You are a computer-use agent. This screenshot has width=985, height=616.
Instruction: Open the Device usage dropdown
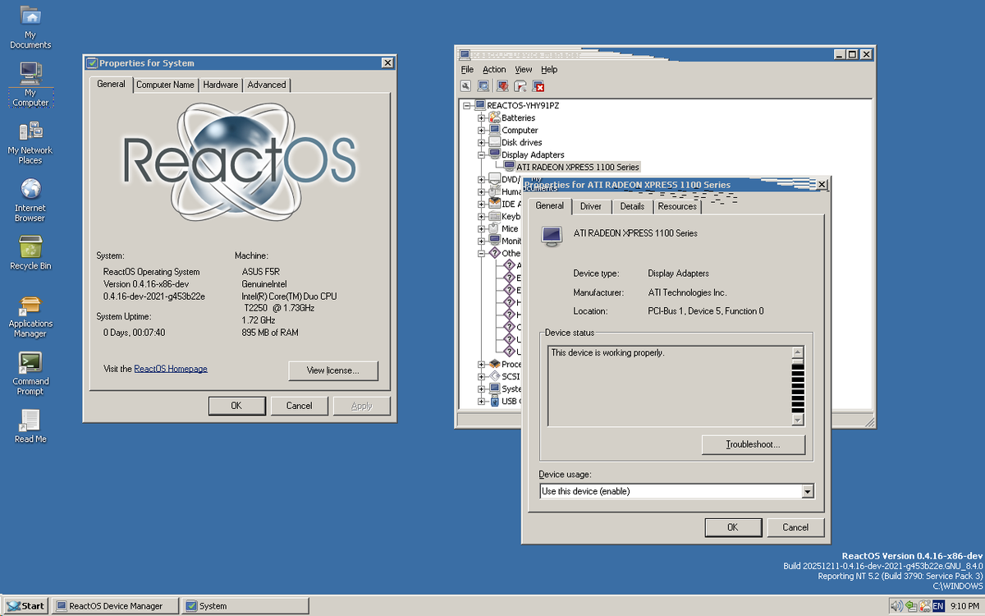click(x=808, y=491)
